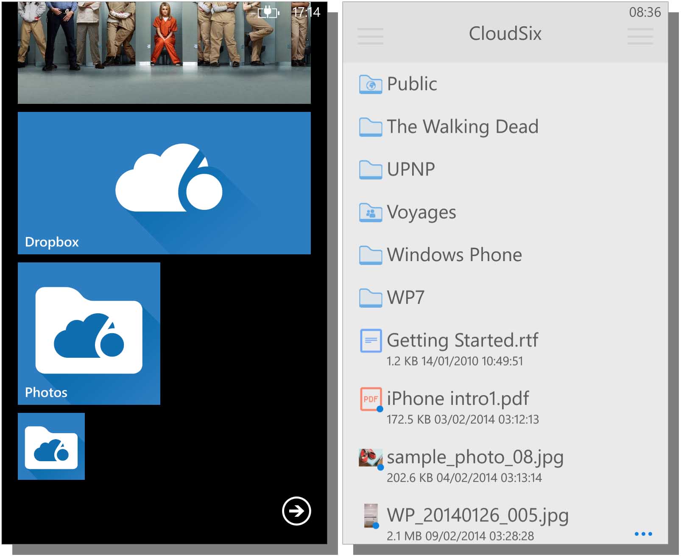Screen dimensions: 681x557
Task: Open the sample_photo_08.jpg thumbnail
Action: click(x=371, y=459)
